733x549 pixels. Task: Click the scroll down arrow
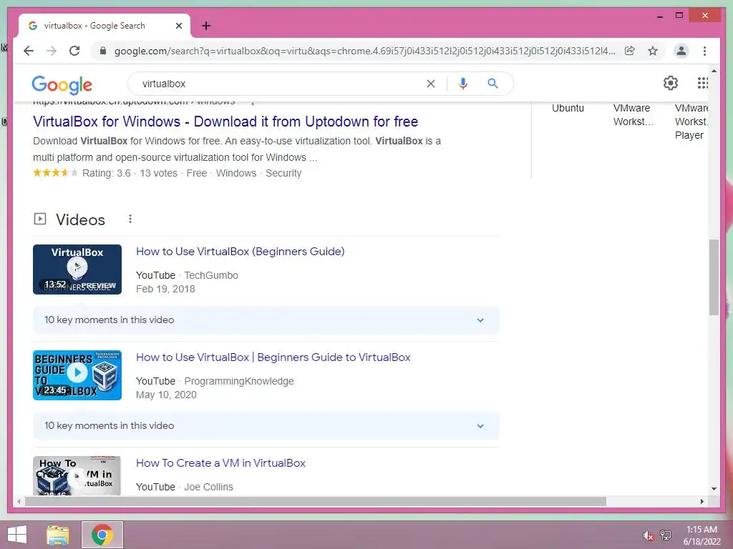tap(714, 489)
